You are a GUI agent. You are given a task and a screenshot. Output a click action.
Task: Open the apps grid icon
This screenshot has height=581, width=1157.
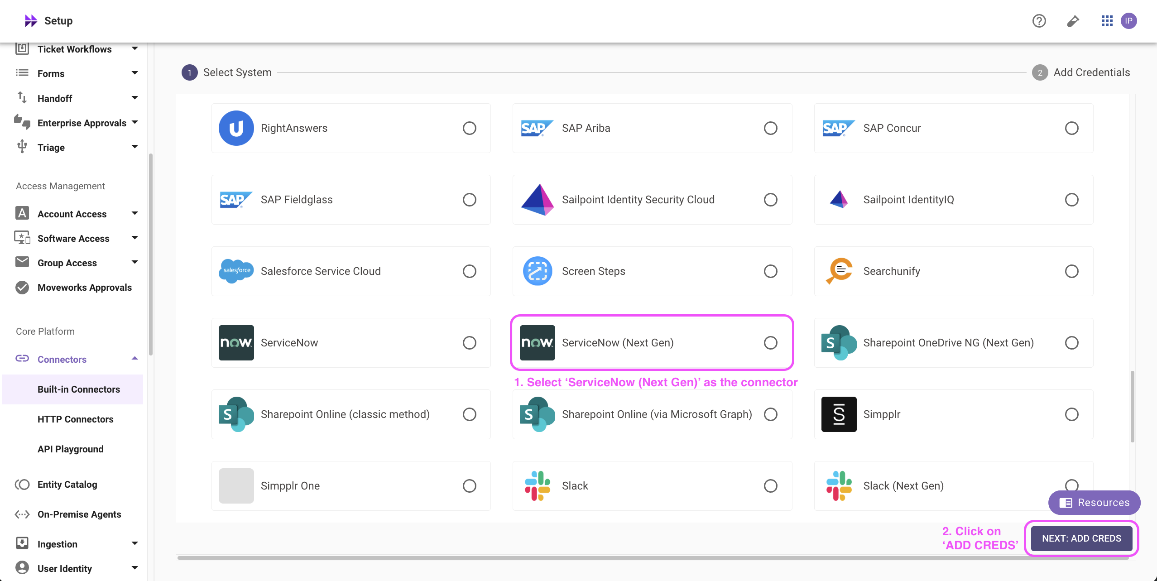coord(1107,21)
